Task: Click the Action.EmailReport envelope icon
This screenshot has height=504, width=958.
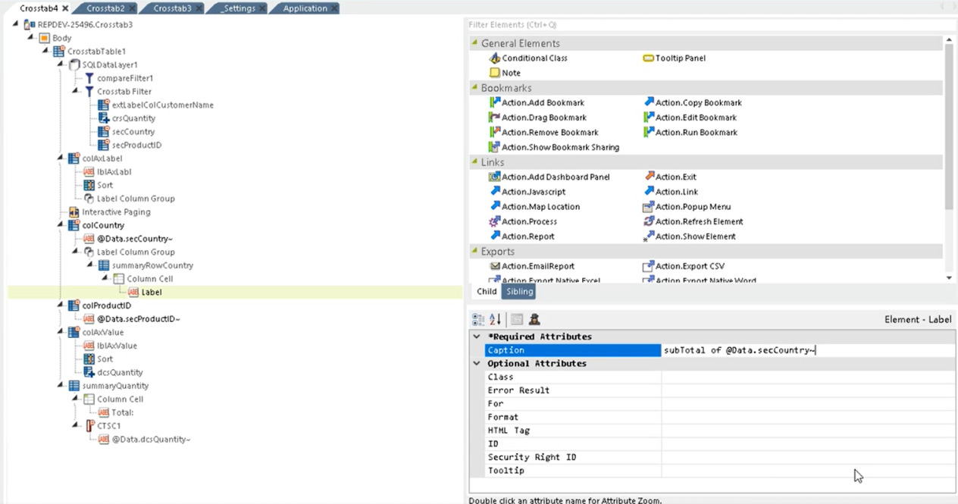Action: [495, 266]
